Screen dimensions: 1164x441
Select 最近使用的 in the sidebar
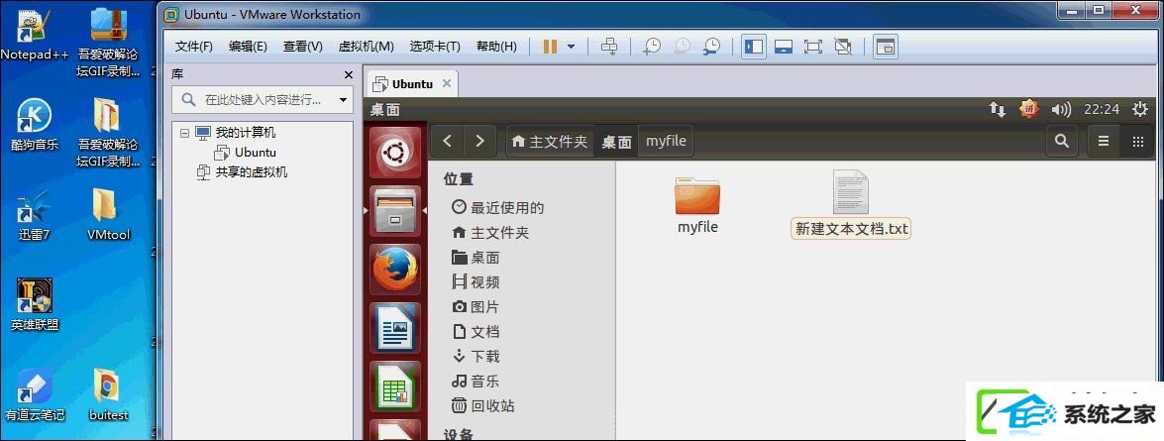coord(498,208)
